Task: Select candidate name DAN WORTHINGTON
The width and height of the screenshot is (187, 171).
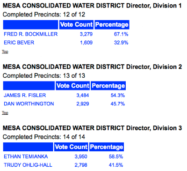Action: [29, 104]
